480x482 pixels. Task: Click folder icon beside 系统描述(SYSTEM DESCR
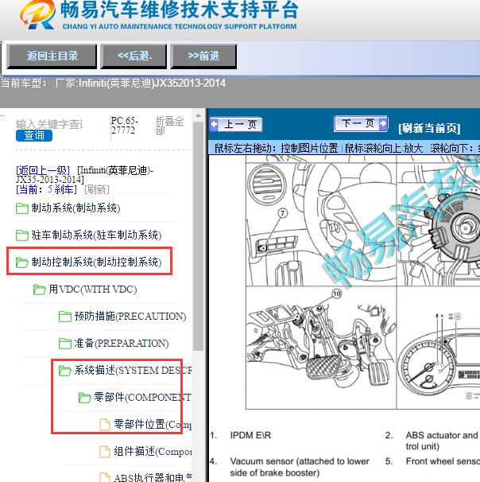65,371
